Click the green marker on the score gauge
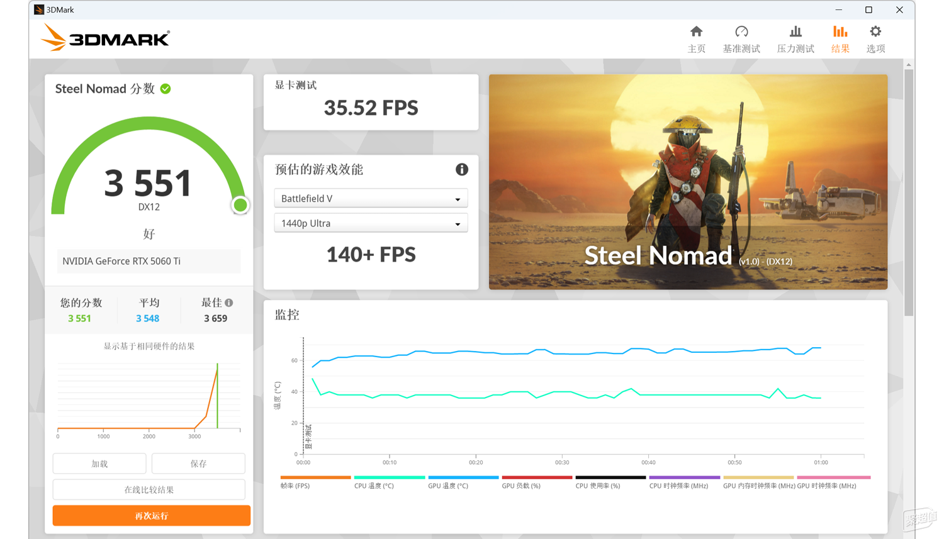 click(240, 205)
